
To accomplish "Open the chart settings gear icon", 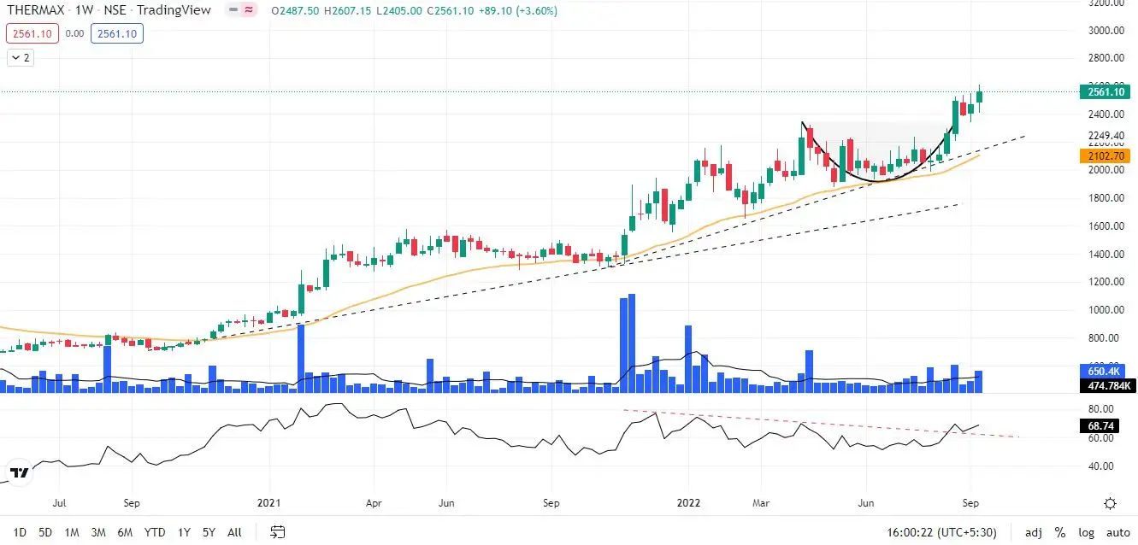I will tap(1110, 503).
